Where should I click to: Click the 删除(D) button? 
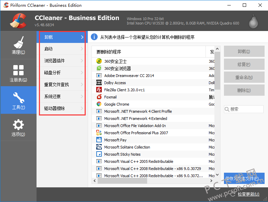tap(244, 90)
